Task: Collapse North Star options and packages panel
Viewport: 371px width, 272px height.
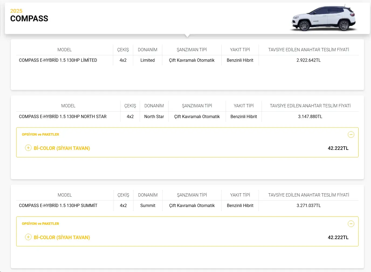Action: click(x=351, y=135)
